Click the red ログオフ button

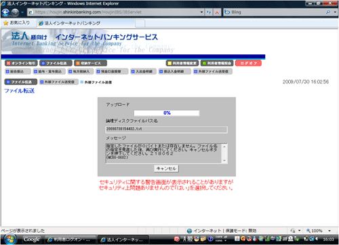click(x=248, y=63)
